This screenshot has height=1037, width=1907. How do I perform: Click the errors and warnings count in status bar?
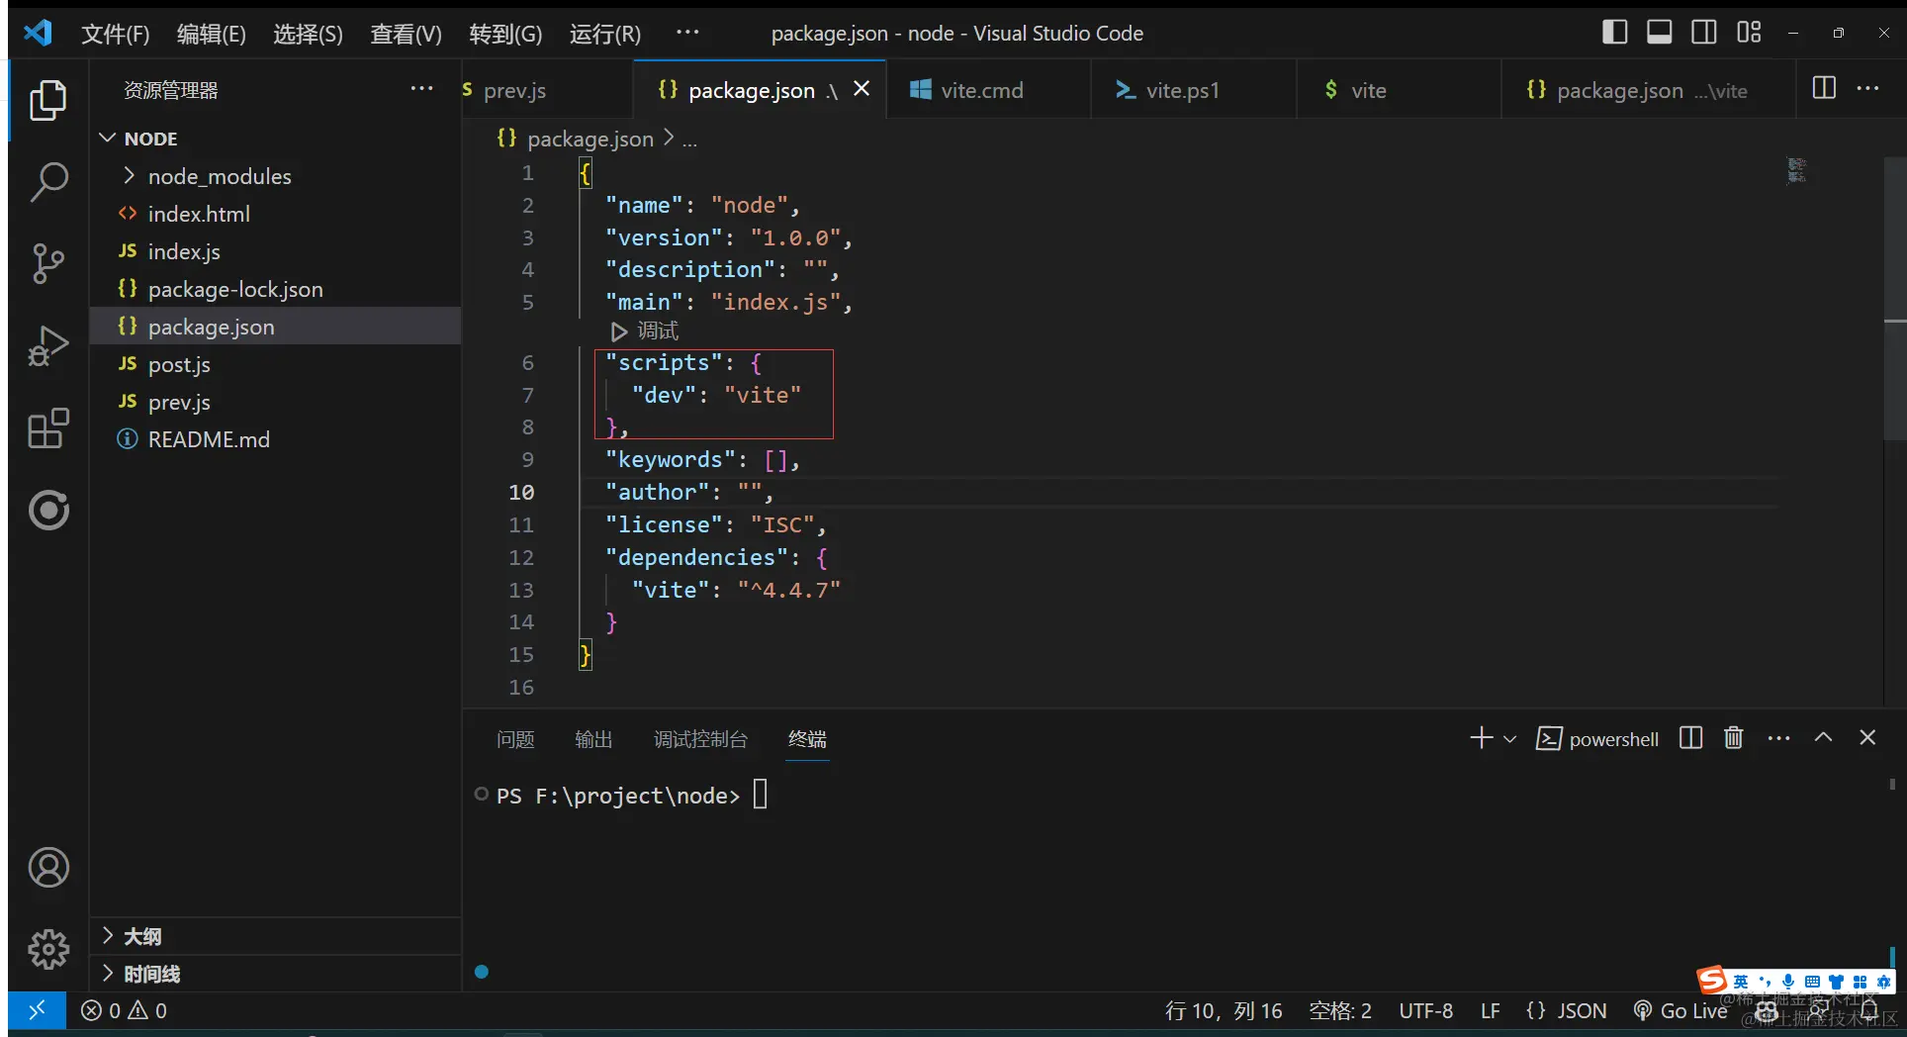(x=125, y=1010)
